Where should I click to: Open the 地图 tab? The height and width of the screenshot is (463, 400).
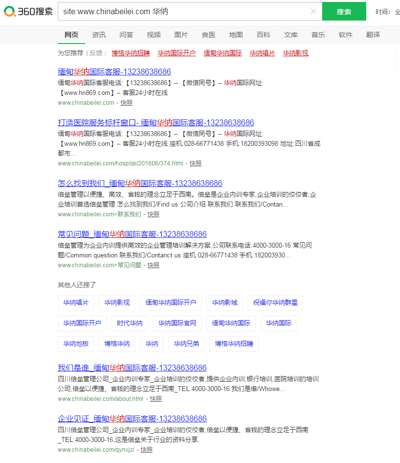(236, 35)
